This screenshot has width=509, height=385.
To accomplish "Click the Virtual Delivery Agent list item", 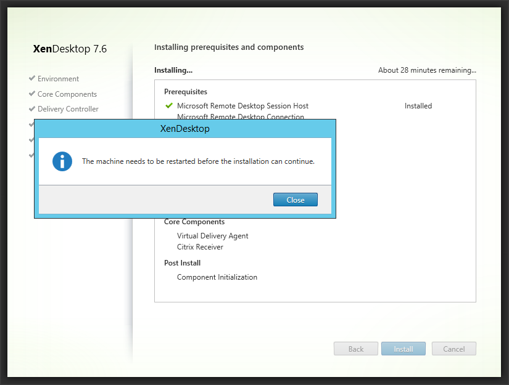I will pyautogui.click(x=212, y=236).
